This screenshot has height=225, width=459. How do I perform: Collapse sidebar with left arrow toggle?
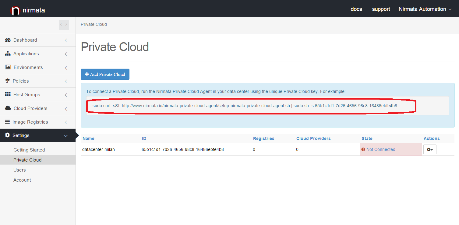coord(61,25)
